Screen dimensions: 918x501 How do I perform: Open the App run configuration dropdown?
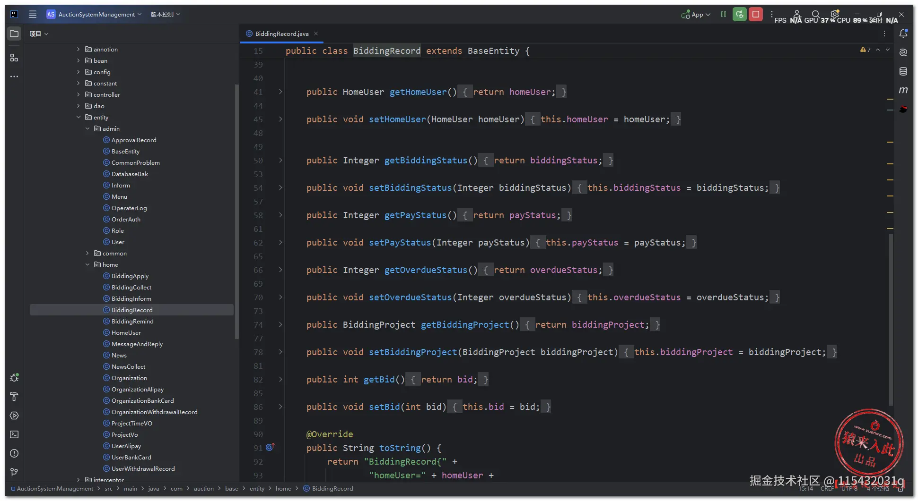696,14
